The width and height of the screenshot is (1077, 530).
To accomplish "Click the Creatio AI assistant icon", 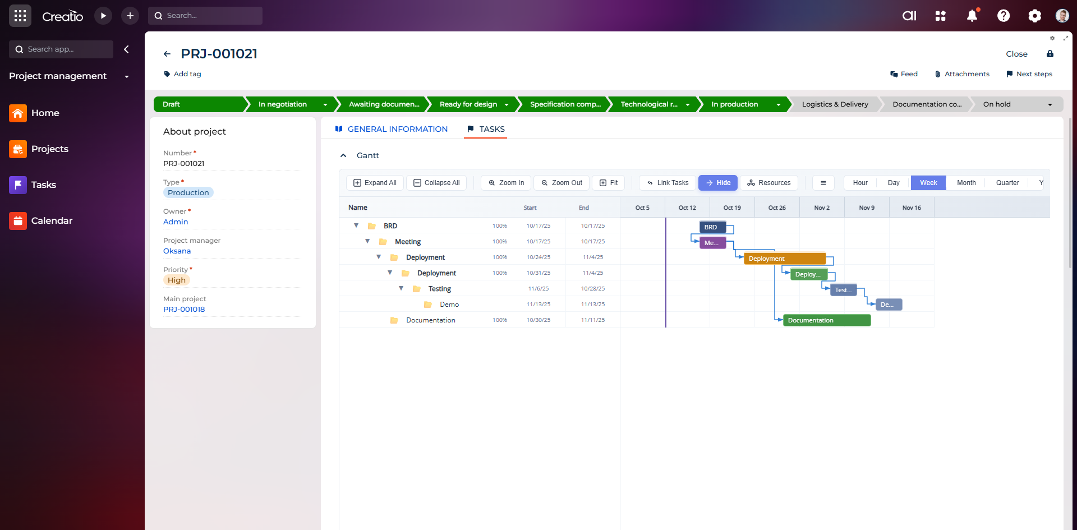I will click(909, 16).
